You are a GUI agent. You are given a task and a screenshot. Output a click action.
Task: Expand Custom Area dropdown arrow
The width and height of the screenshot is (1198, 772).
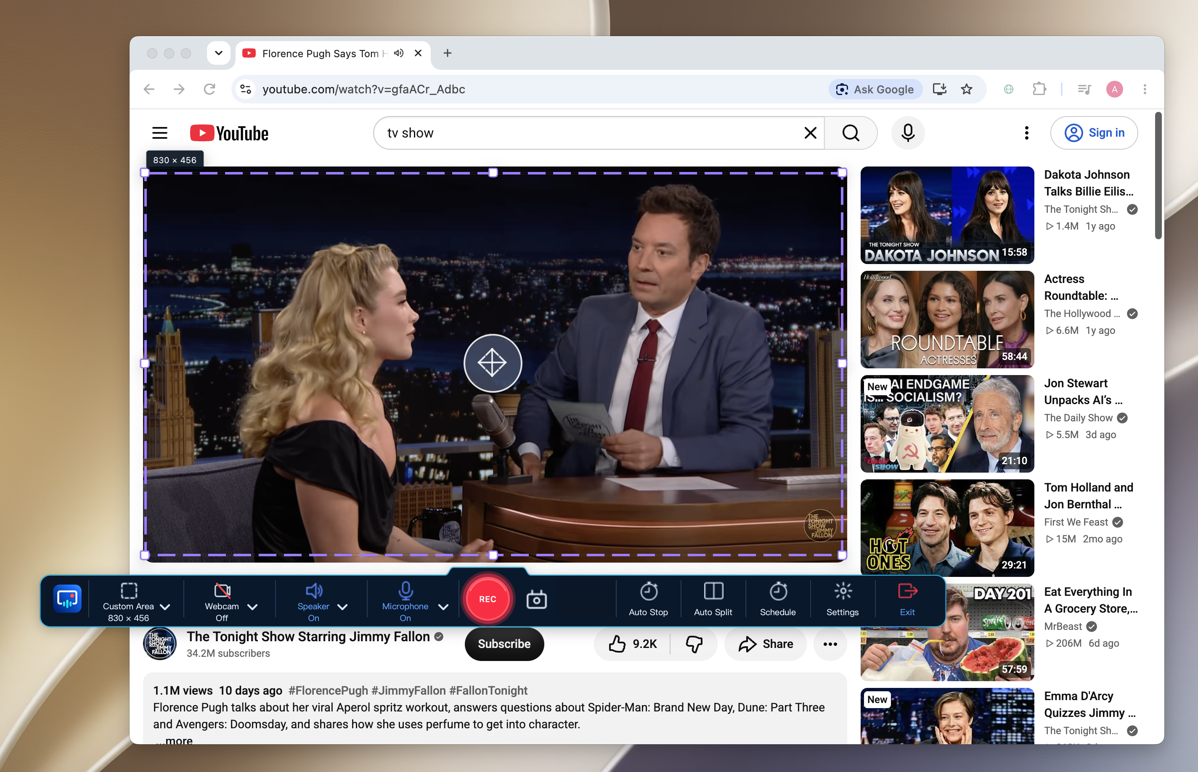(x=165, y=607)
